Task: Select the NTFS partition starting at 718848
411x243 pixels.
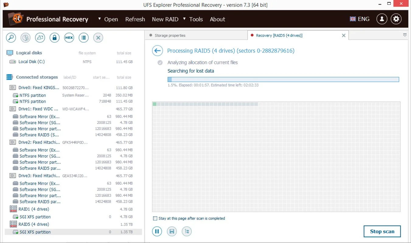Action: click(x=73, y=101)
